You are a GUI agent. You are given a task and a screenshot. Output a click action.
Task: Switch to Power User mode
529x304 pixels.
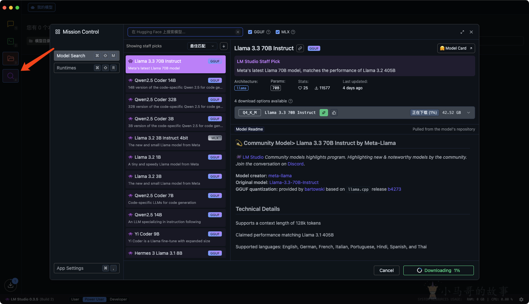click(x=94, y=299)
